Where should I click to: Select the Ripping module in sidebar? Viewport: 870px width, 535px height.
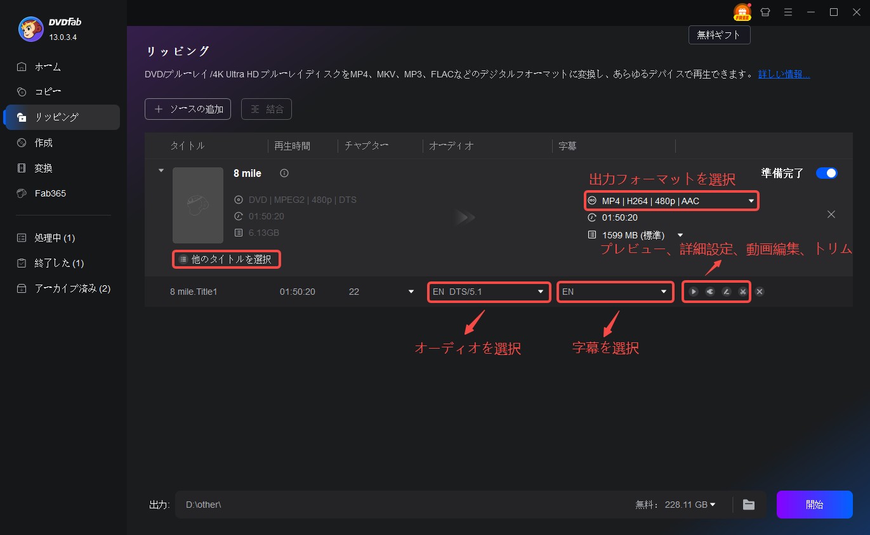click(62, 117)
